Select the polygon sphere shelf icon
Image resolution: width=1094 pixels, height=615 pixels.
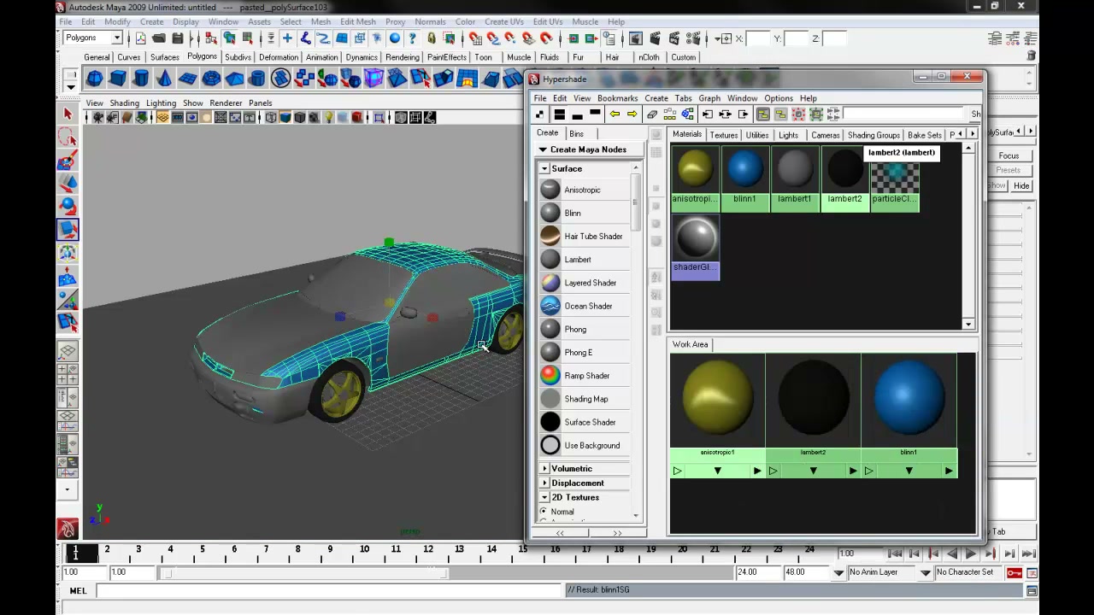(x=95, y=79)
